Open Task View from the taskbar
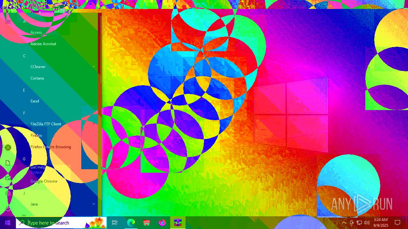This screenshot has width=408, height=229. (115, 223)
